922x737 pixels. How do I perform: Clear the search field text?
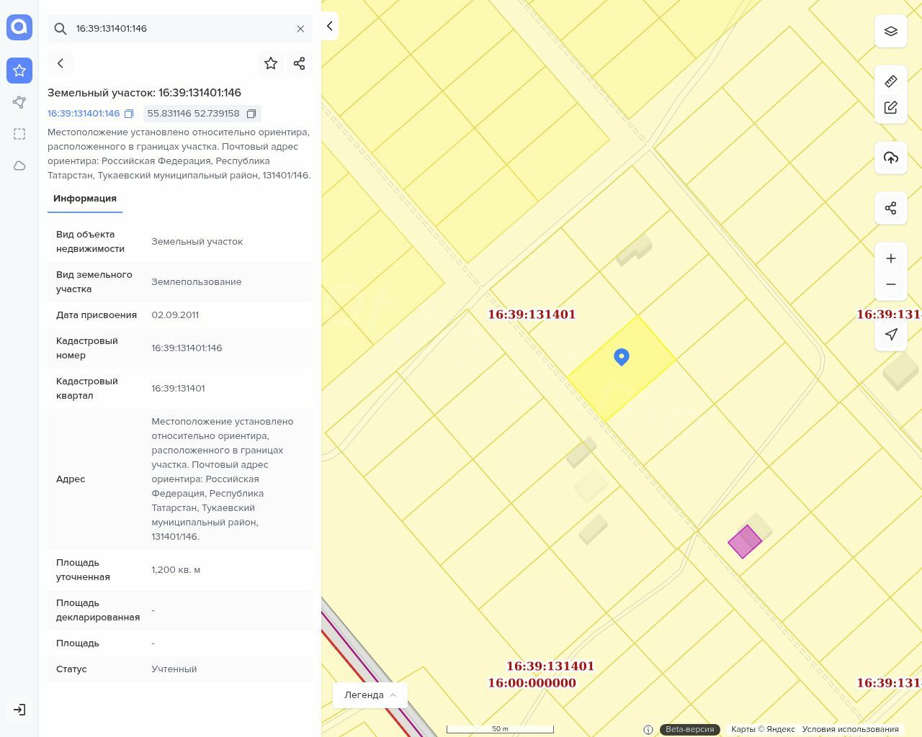point(300,29)
